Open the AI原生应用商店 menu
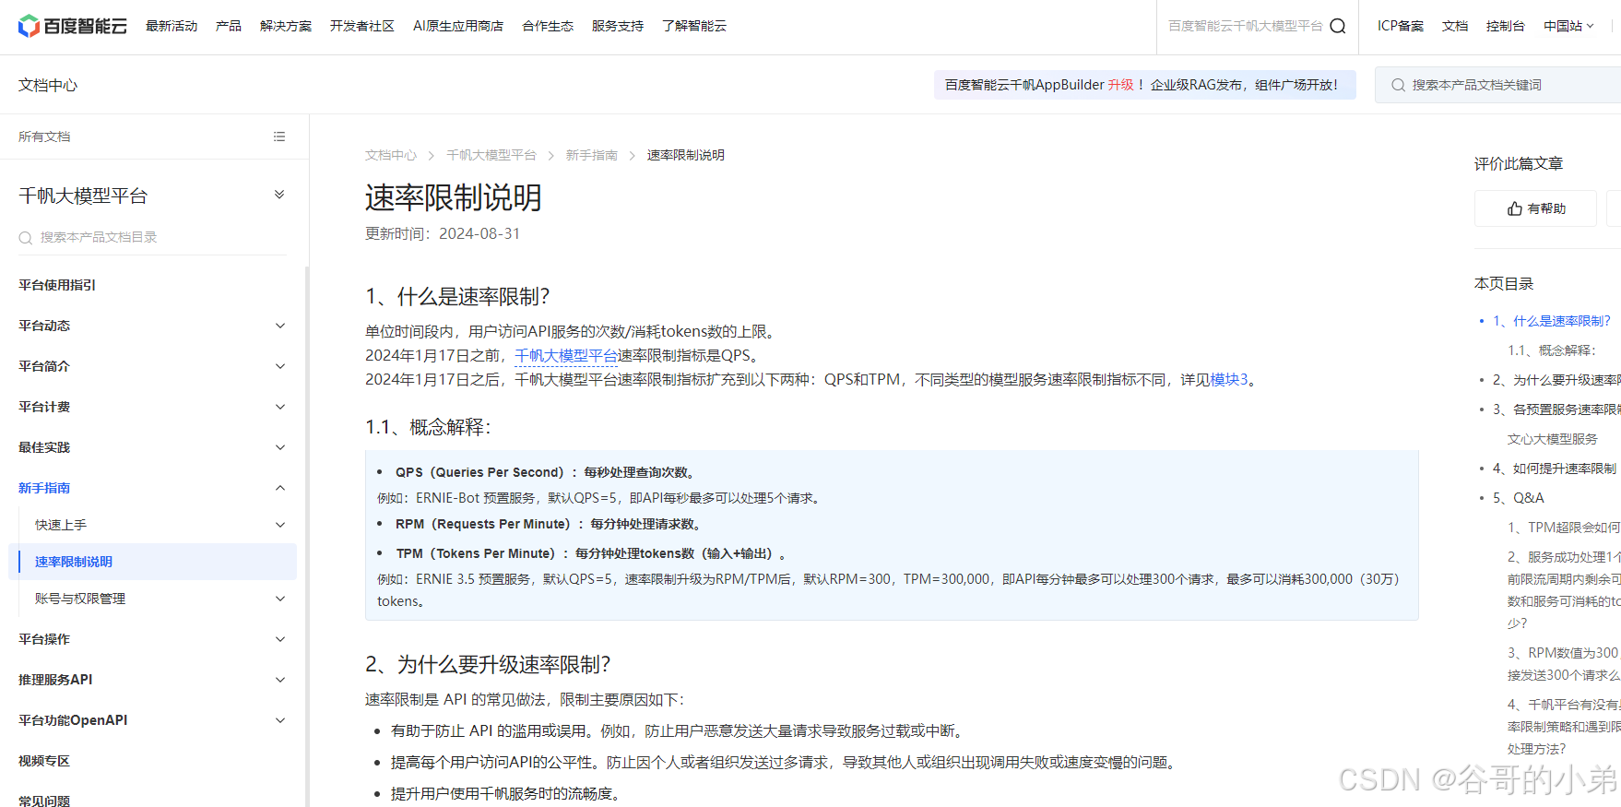Viewport: 1621px width, 807px height. pos(458,26)
